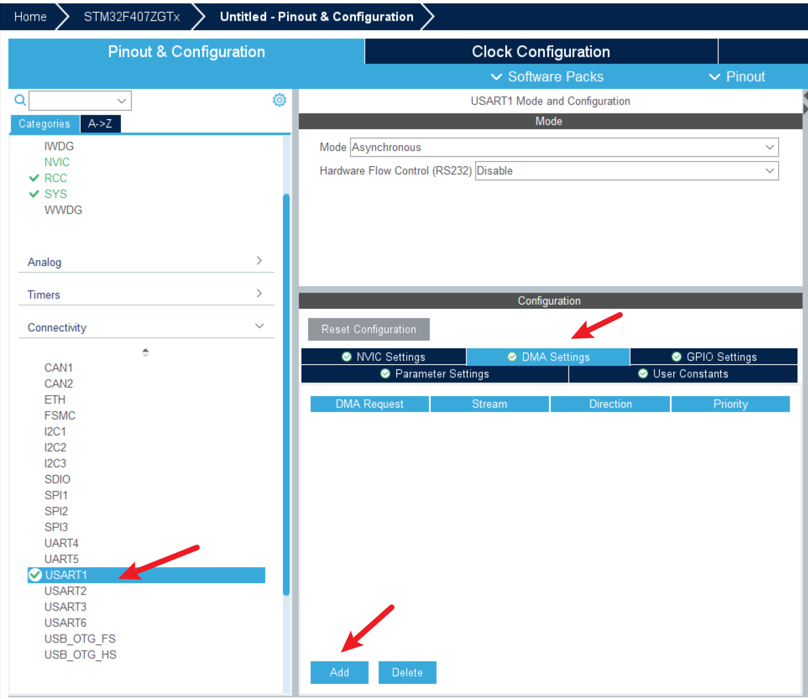Image resolution: width=808 pixels, height=699 pixels.
Task: Click the small sort arrows above CAN1
Action: (145, 352)
